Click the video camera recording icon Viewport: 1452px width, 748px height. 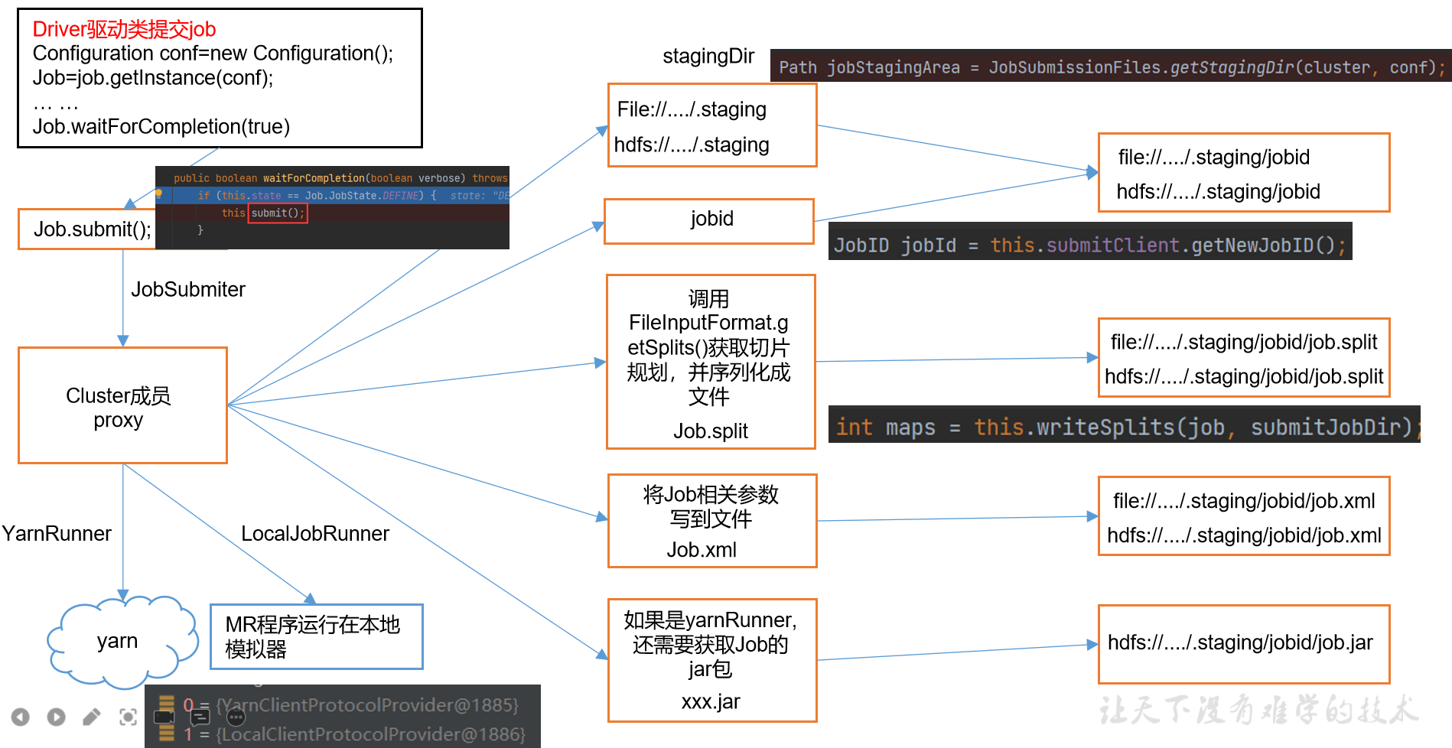point(164,717)
